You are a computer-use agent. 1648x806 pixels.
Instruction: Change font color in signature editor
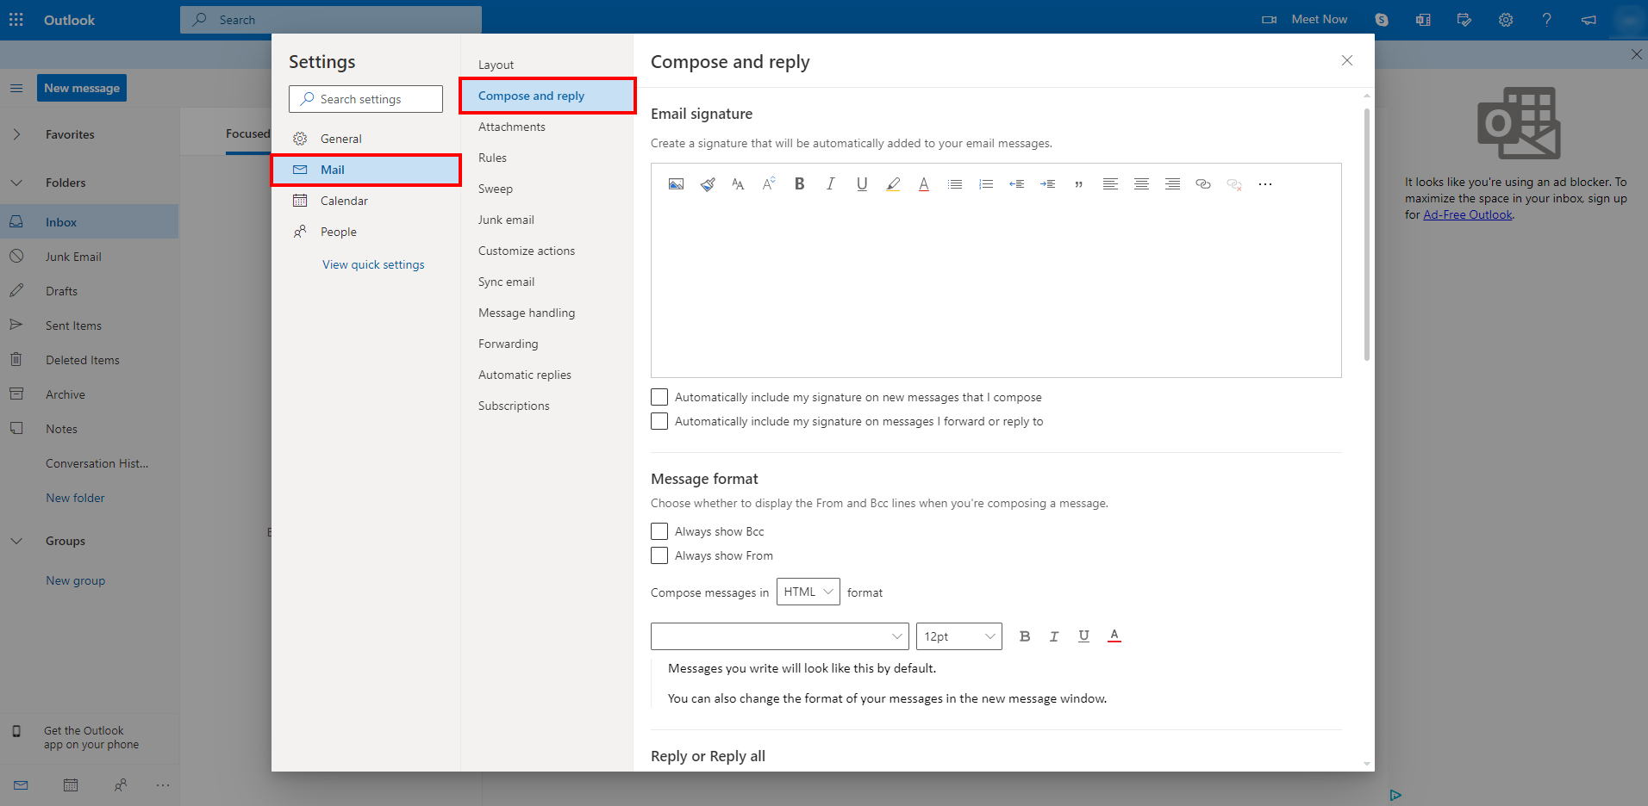coord(924,184)
